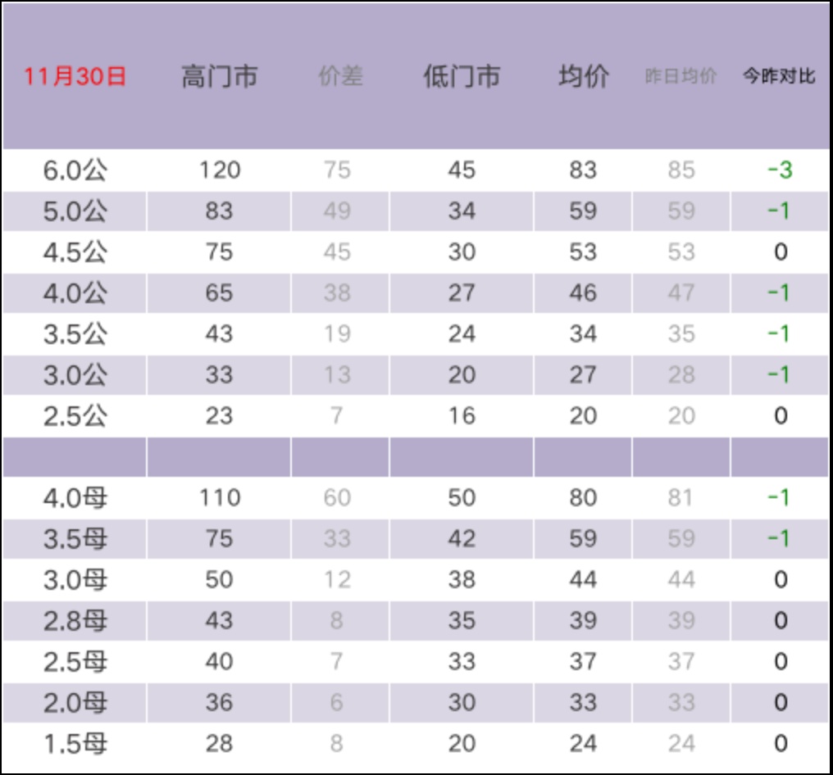Image resolution: width=833 pixels, height=775 pixels.
Task: Select the 今昨对比 column header
Action: pyautogui.click(x=779, y=76)
